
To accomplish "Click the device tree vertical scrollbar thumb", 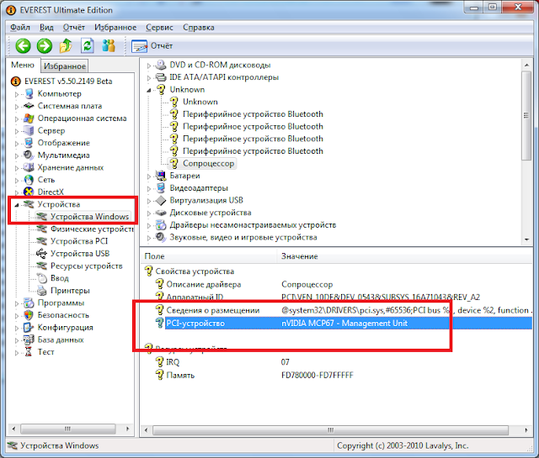I will pyautogui.click(x=526, y=116).
